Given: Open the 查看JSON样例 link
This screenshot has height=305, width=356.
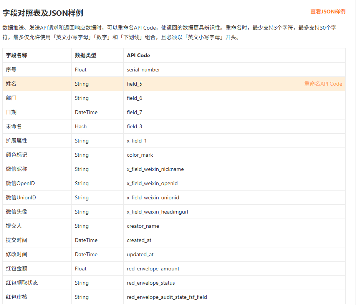Looking at the screenshot, I should coord(328,12).
